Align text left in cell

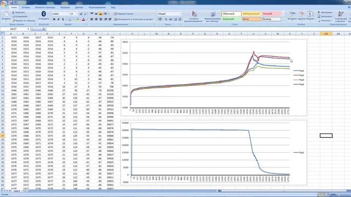pos(92,20)
